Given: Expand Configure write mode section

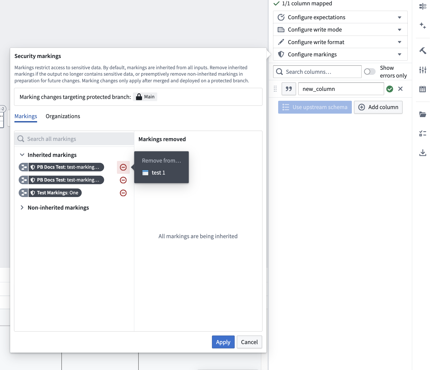Looking at the screenshot, I should pos(340,29).
